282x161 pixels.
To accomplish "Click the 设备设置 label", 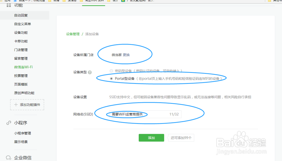I will click(x=80, y=97).
